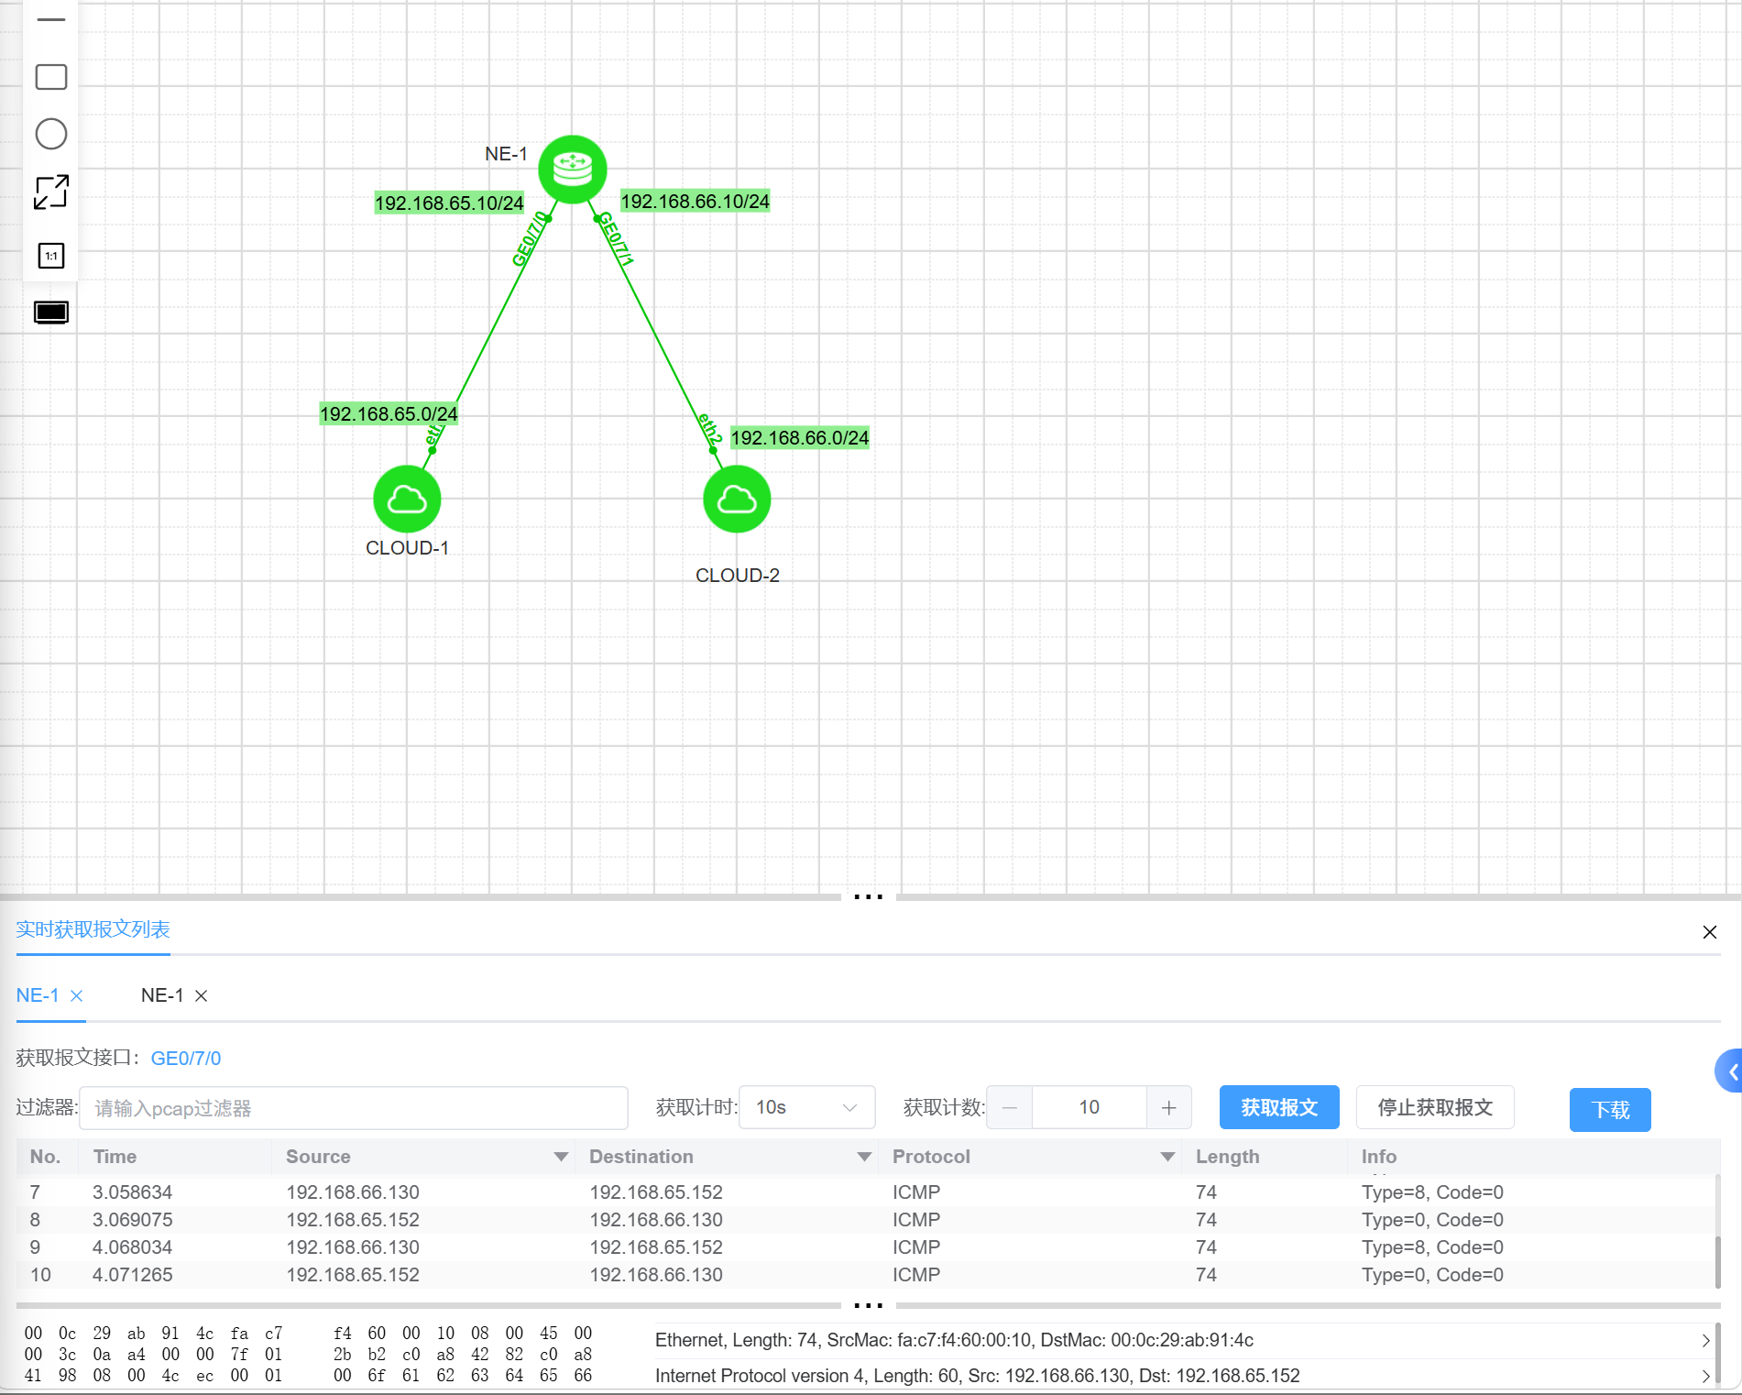Reset zoom with the 1:1 icon

click(x=50, y=256)
